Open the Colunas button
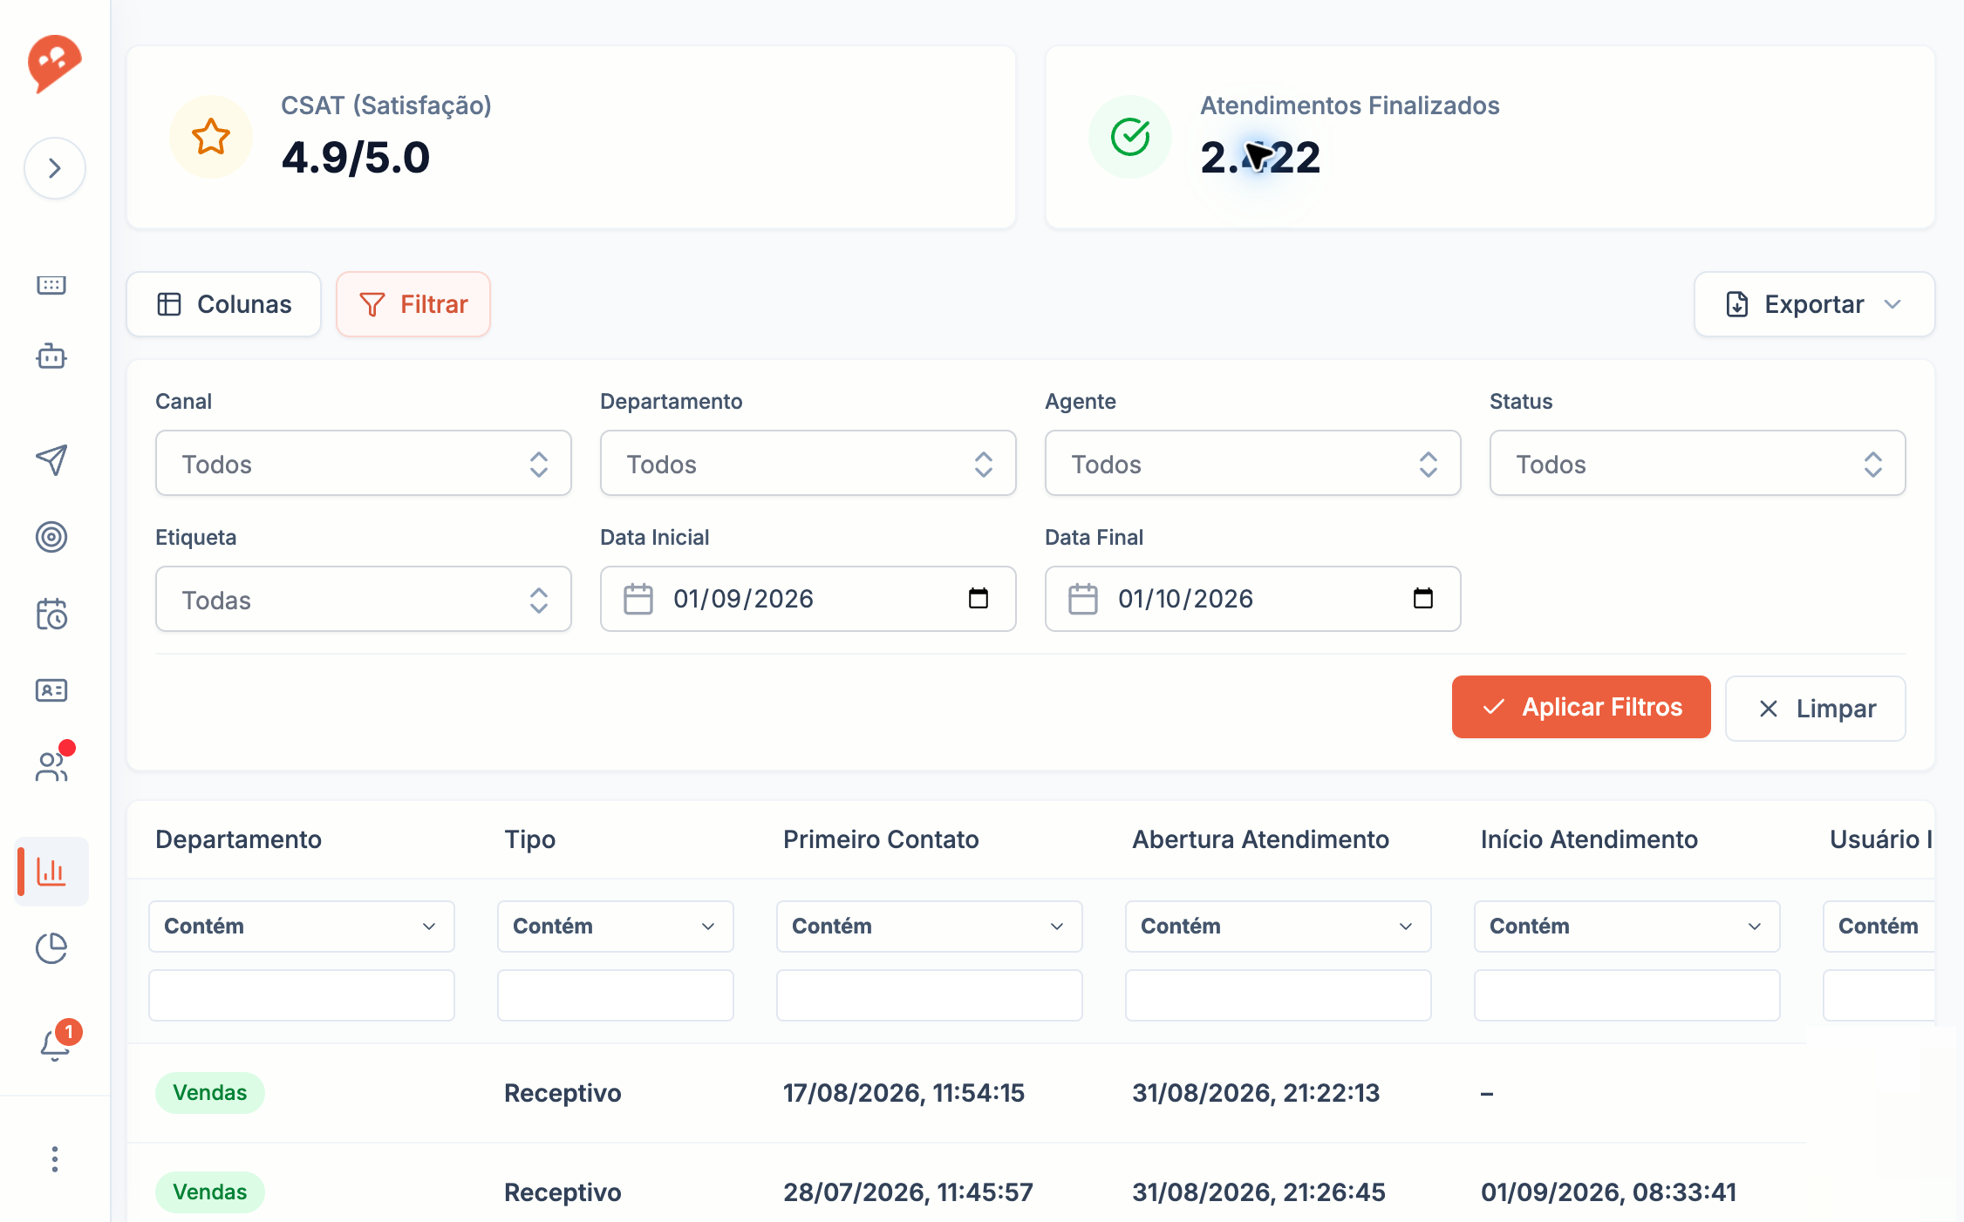Screen dimensions: 1964x1222 (224, 304)
